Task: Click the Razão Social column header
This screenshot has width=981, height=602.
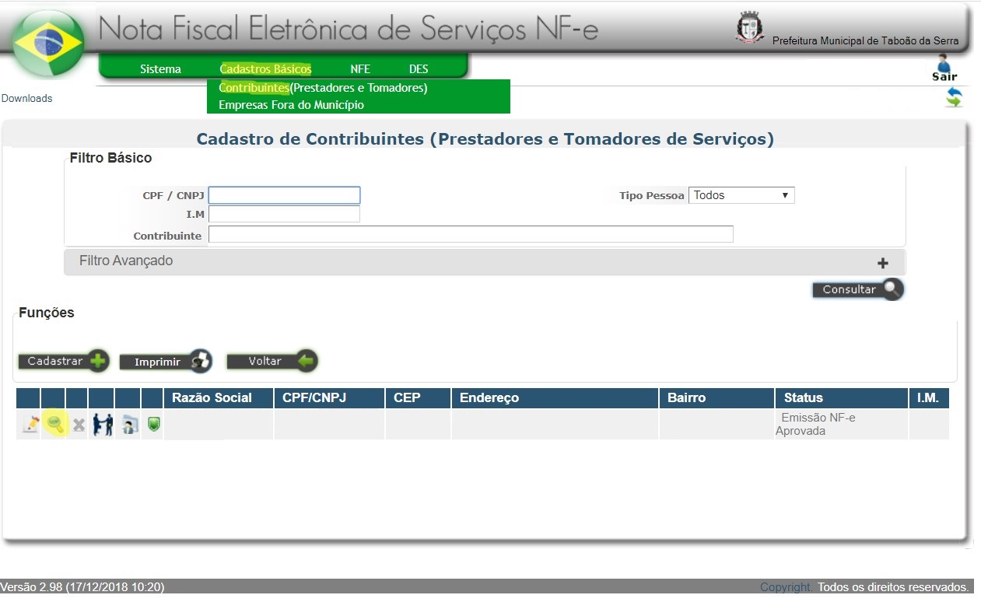Action: coord(218,398)
